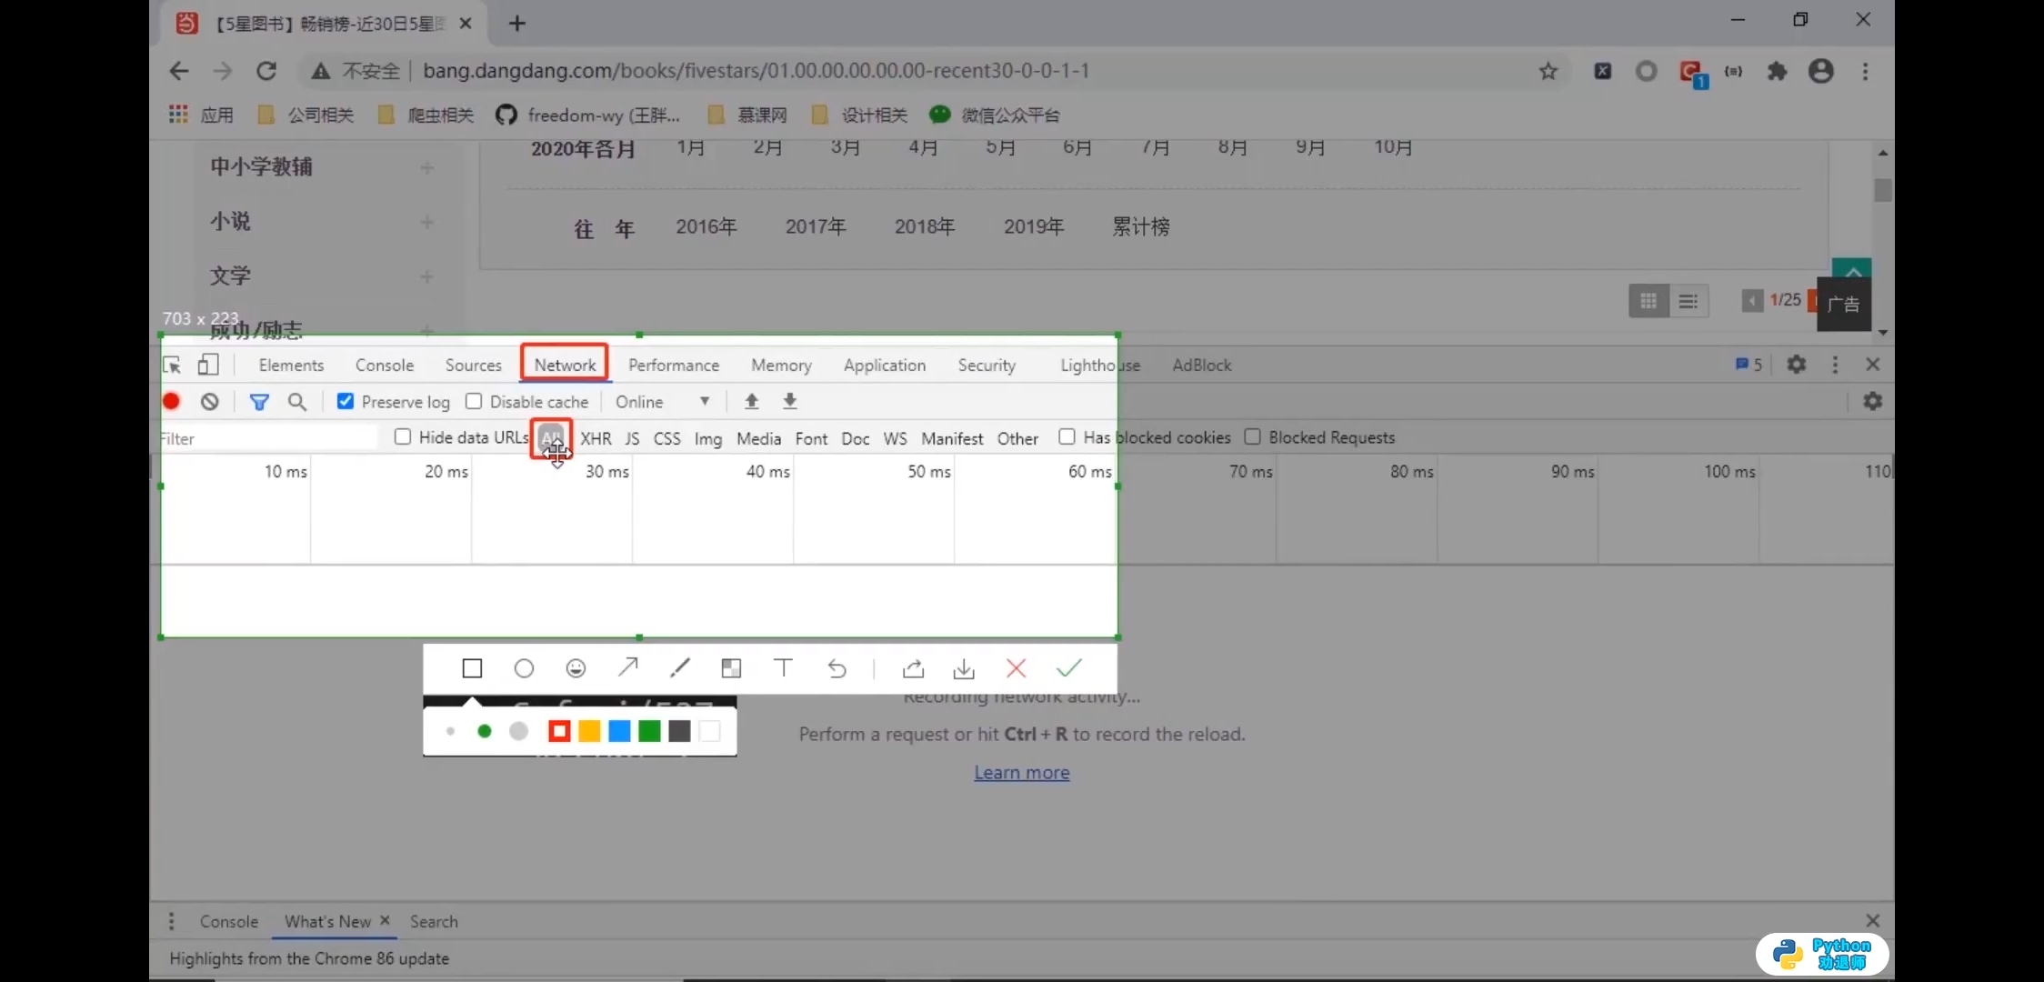Open the 2018年 ranking link
This screenshot has height=982, width=2044.
point(925,226)
